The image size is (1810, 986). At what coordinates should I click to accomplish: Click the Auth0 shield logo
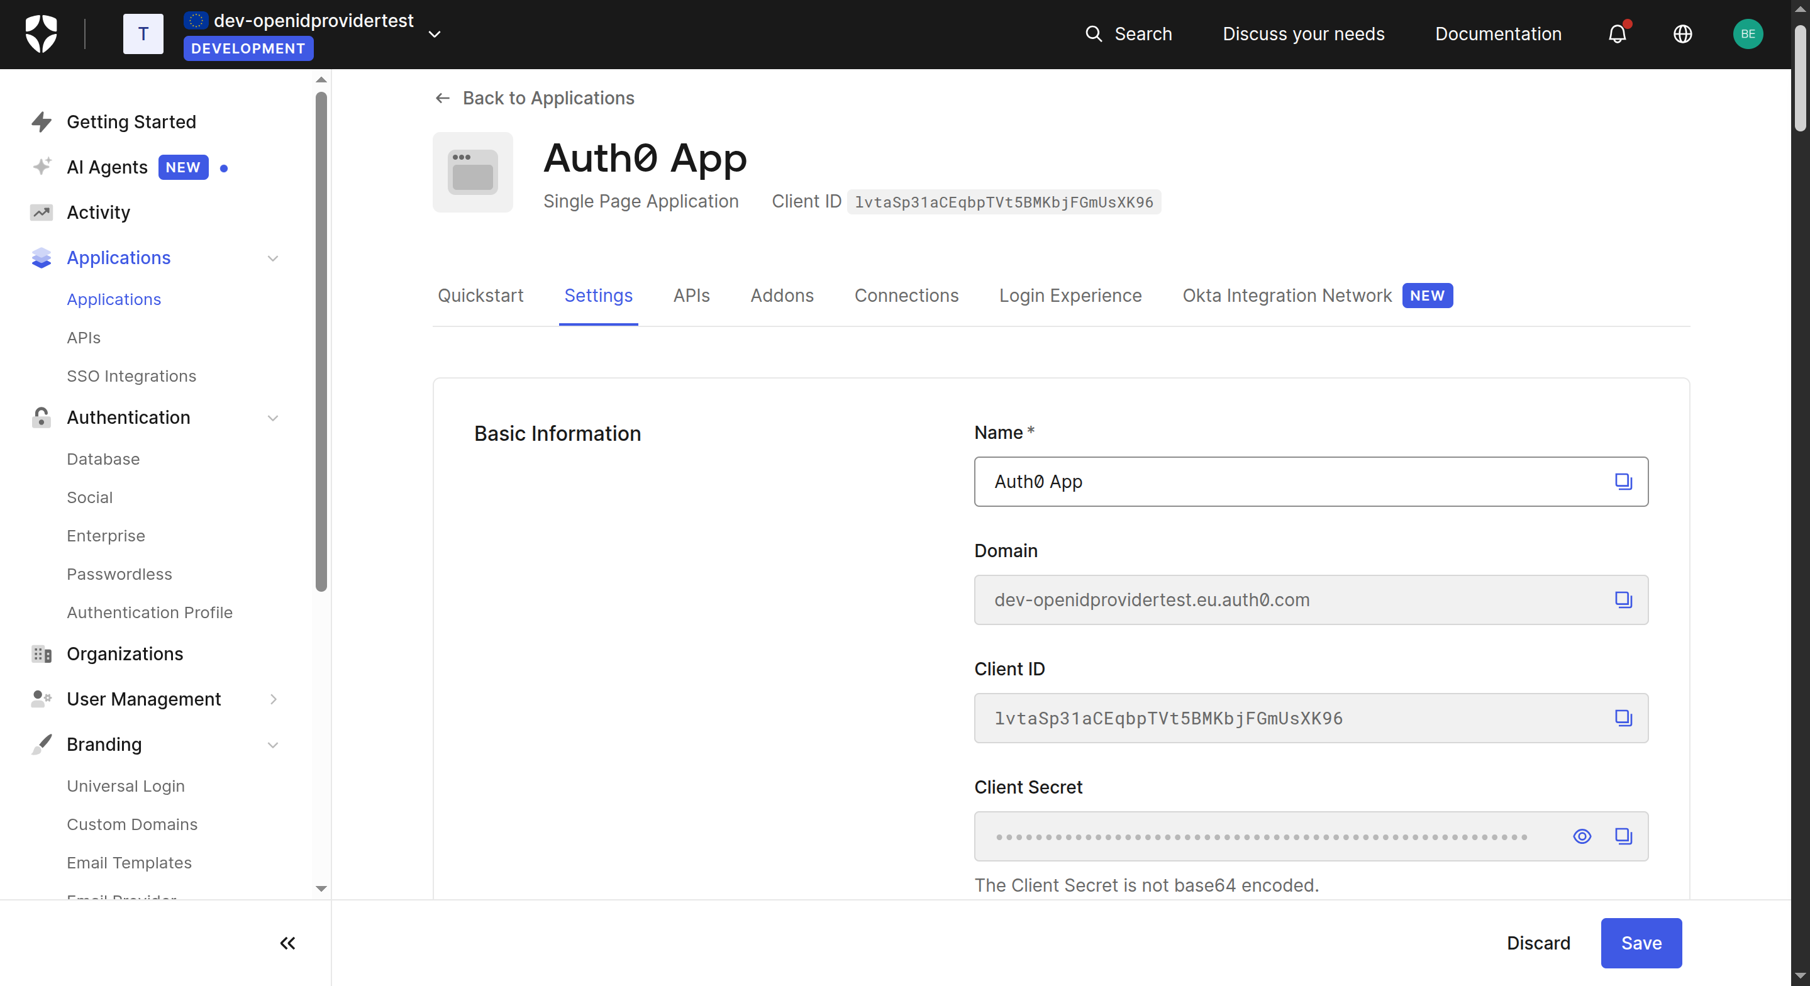click(41, 34)
